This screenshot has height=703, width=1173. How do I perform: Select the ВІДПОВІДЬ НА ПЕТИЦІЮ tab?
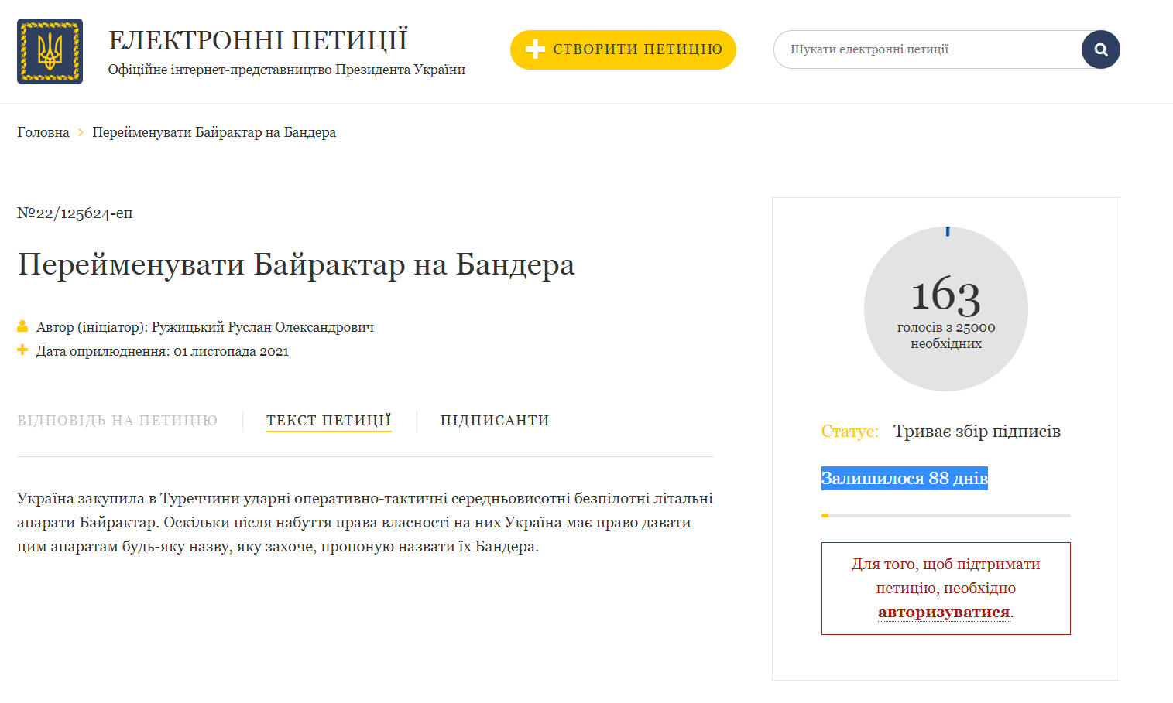pyautogui.click(x=117, y=420)
